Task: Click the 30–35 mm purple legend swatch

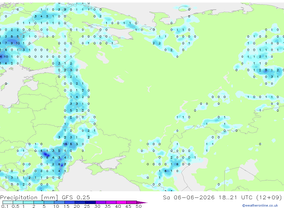Action: click(x=101, y=202)
